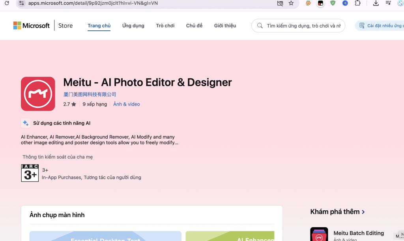Image resolution: width=404 pixels, height=241 pixels.
Task: Open the blue circular extension icon
Action: (x=345, y=3)
